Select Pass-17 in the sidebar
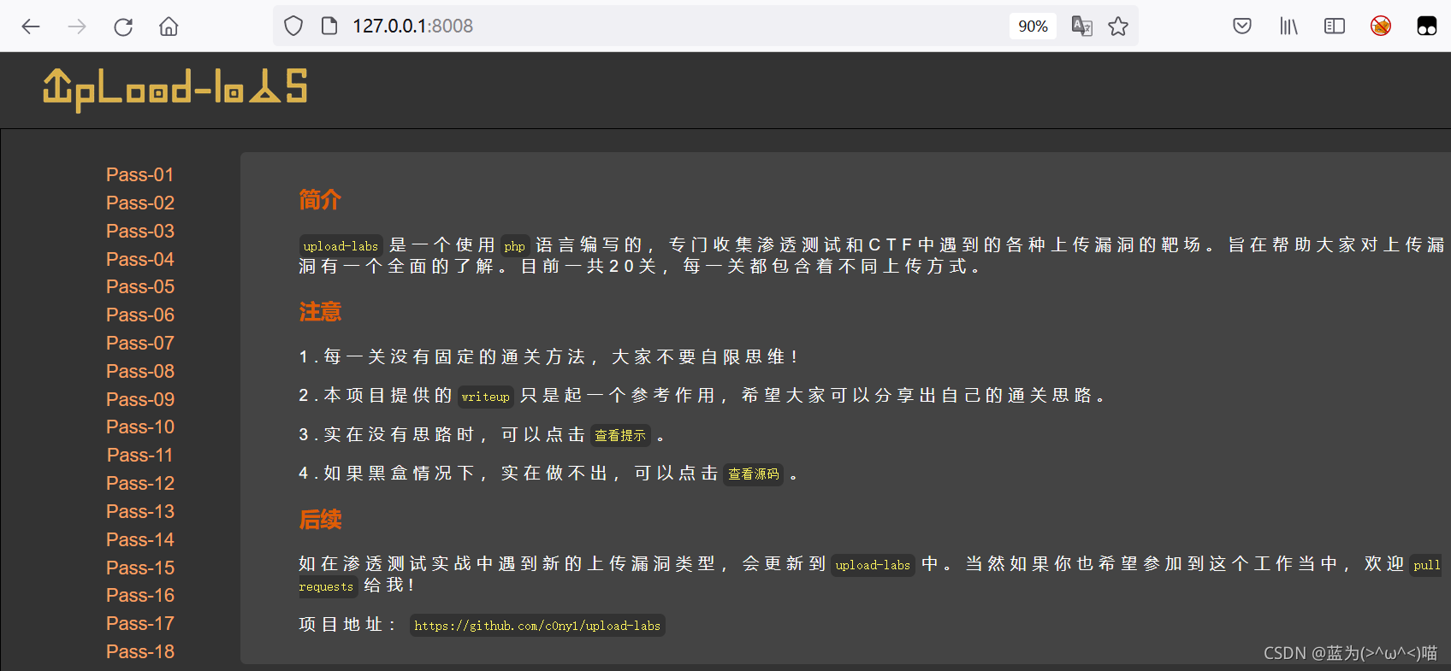 click(140, 624)
